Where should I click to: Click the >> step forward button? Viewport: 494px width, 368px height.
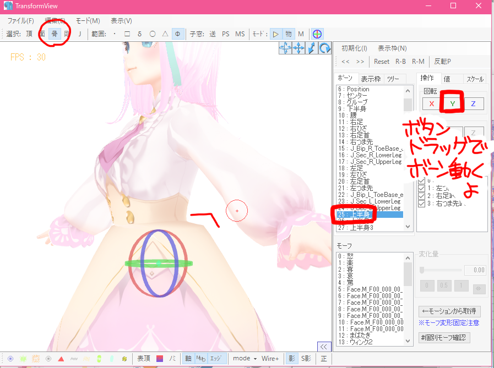pyautogui.click(x=360, y=62)
